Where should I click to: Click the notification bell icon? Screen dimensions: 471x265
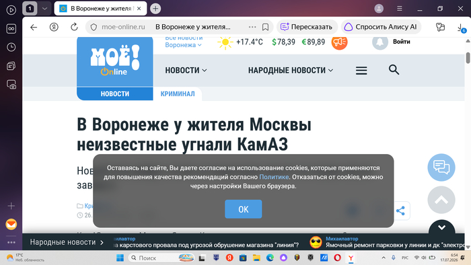[x=380, y=42]
